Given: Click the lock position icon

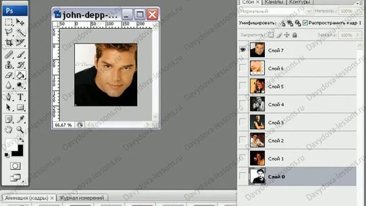Looking at the screenshot, I should [x=287, y=35].
